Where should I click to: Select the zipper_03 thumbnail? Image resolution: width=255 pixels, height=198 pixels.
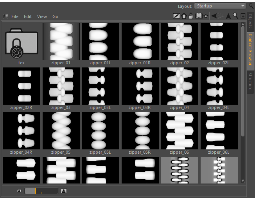coord(61,86)
